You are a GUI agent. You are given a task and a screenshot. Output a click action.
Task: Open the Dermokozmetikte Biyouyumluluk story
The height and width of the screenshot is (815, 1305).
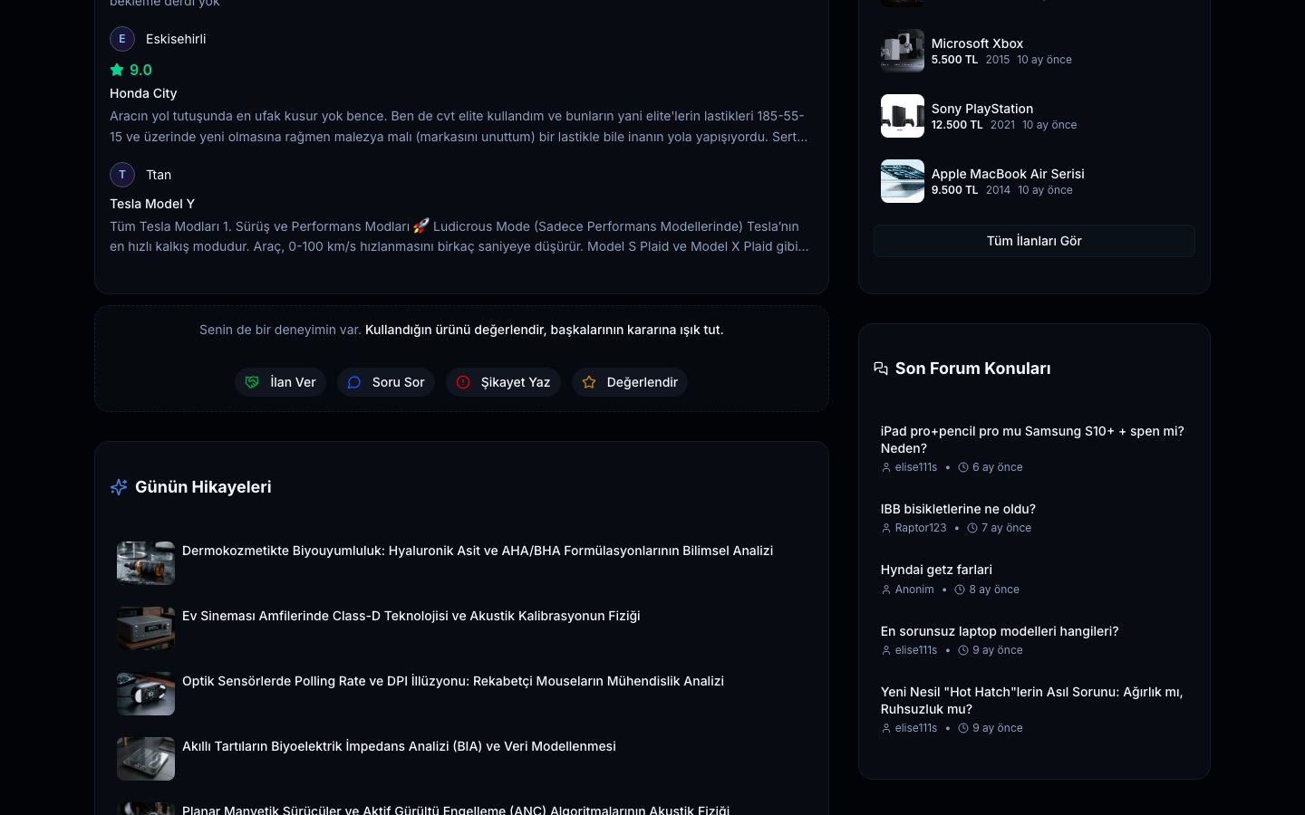tap(478, 551)
